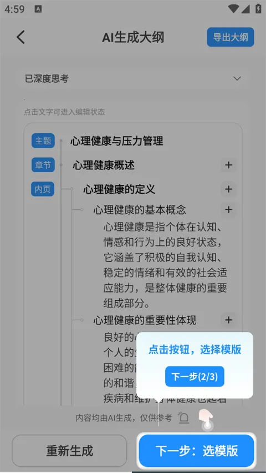This screenshot has height=473, width=266.
Task: Edit the chapter text 心理健康概述
Action: (104, 165)
